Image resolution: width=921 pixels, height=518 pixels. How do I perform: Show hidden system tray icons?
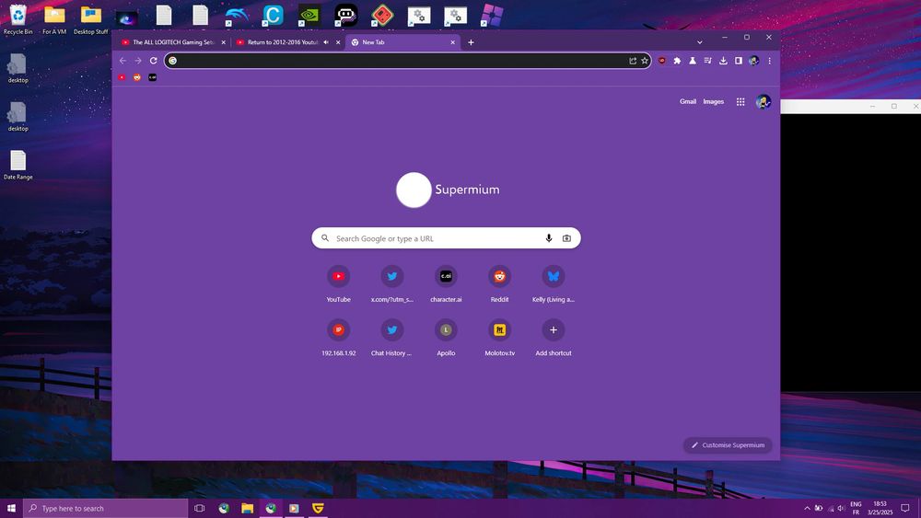[x=807, y=508]
